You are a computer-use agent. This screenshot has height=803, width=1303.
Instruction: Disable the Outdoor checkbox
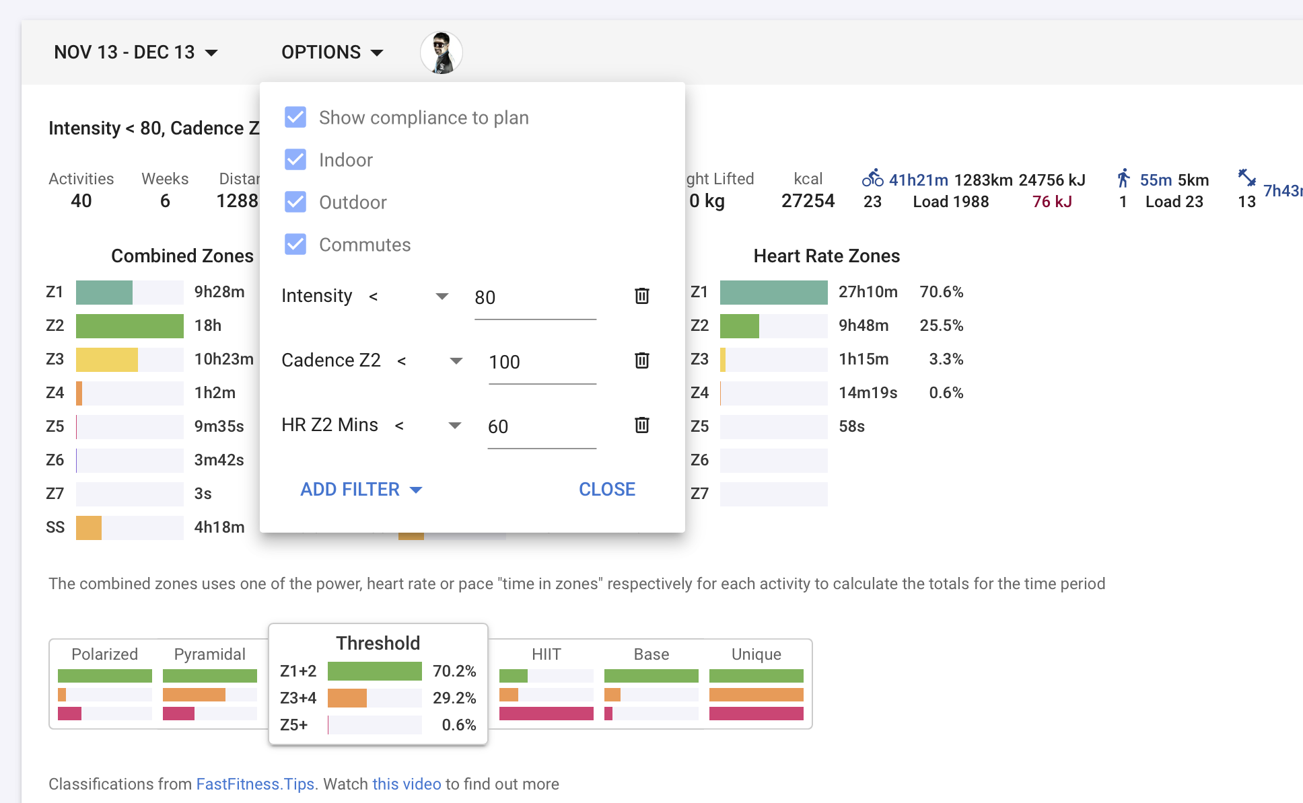(x=295, y=202)
